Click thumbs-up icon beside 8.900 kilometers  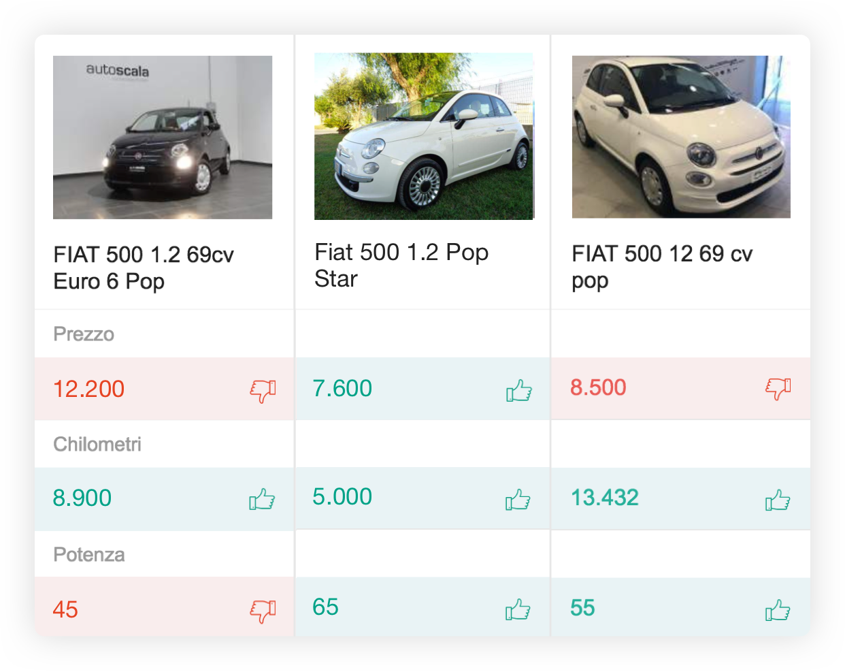click(x=262, y=500)
